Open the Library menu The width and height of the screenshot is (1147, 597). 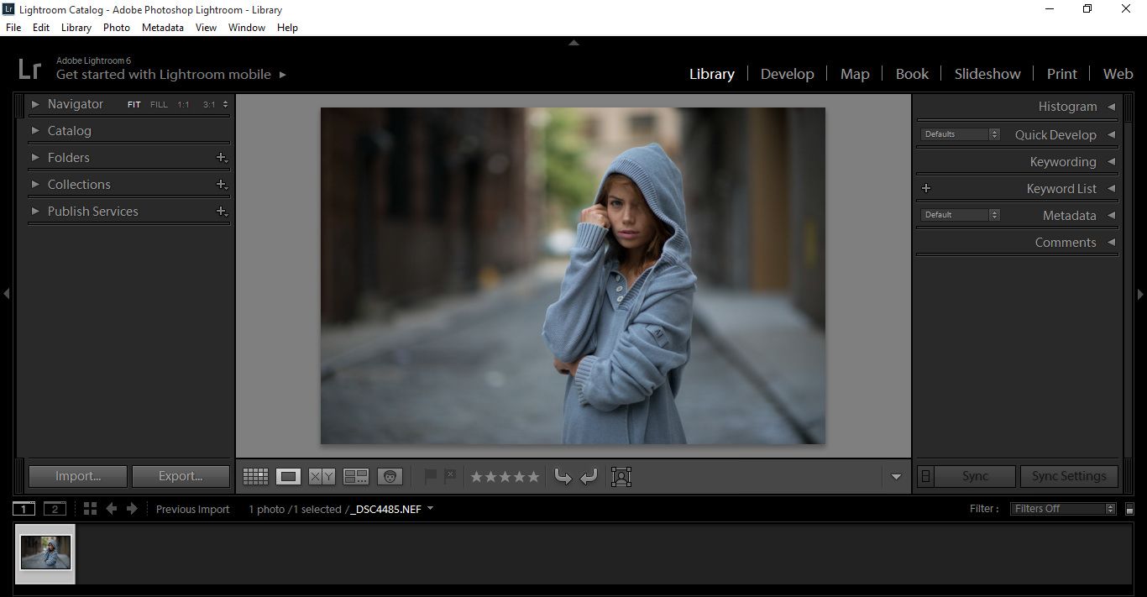(x=76, y=28)
